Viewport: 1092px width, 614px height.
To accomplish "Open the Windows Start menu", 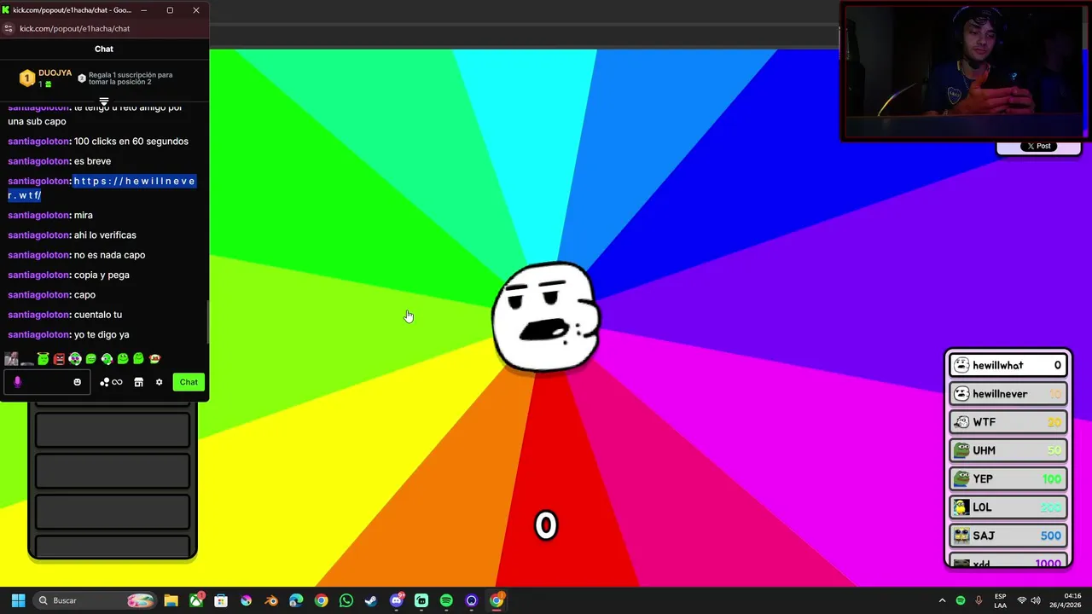I will coord(18,600).
